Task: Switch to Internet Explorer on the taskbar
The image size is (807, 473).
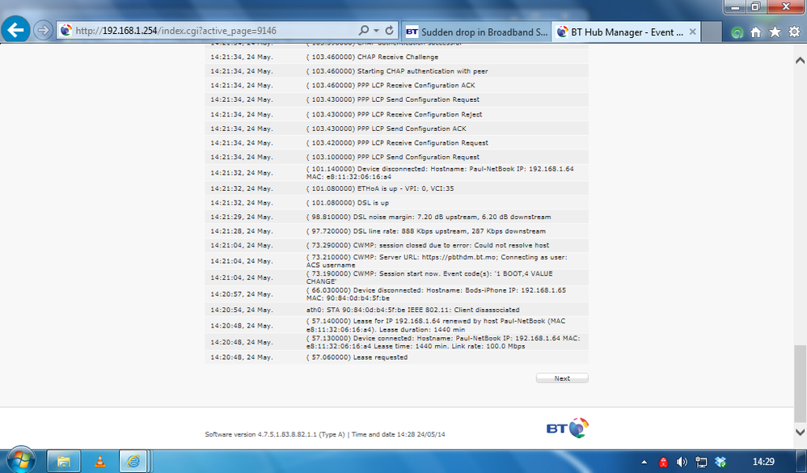Action: click(133, 461)
